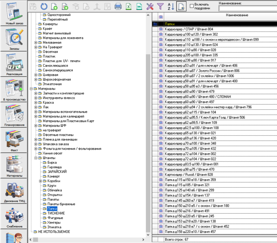
Task: Select the ТИСНЕНИЕ folder in the tree
Action: [56, 213]
